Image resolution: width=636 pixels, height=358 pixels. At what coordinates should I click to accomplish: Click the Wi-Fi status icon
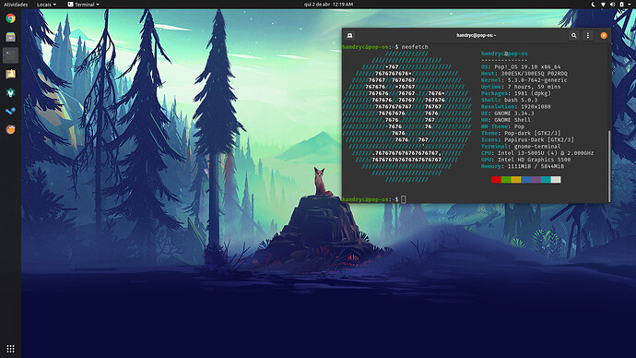pyautogui.click(x=603, y=5)
